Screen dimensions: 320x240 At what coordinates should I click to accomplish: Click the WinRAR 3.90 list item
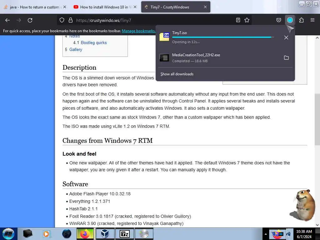[126, 223]
